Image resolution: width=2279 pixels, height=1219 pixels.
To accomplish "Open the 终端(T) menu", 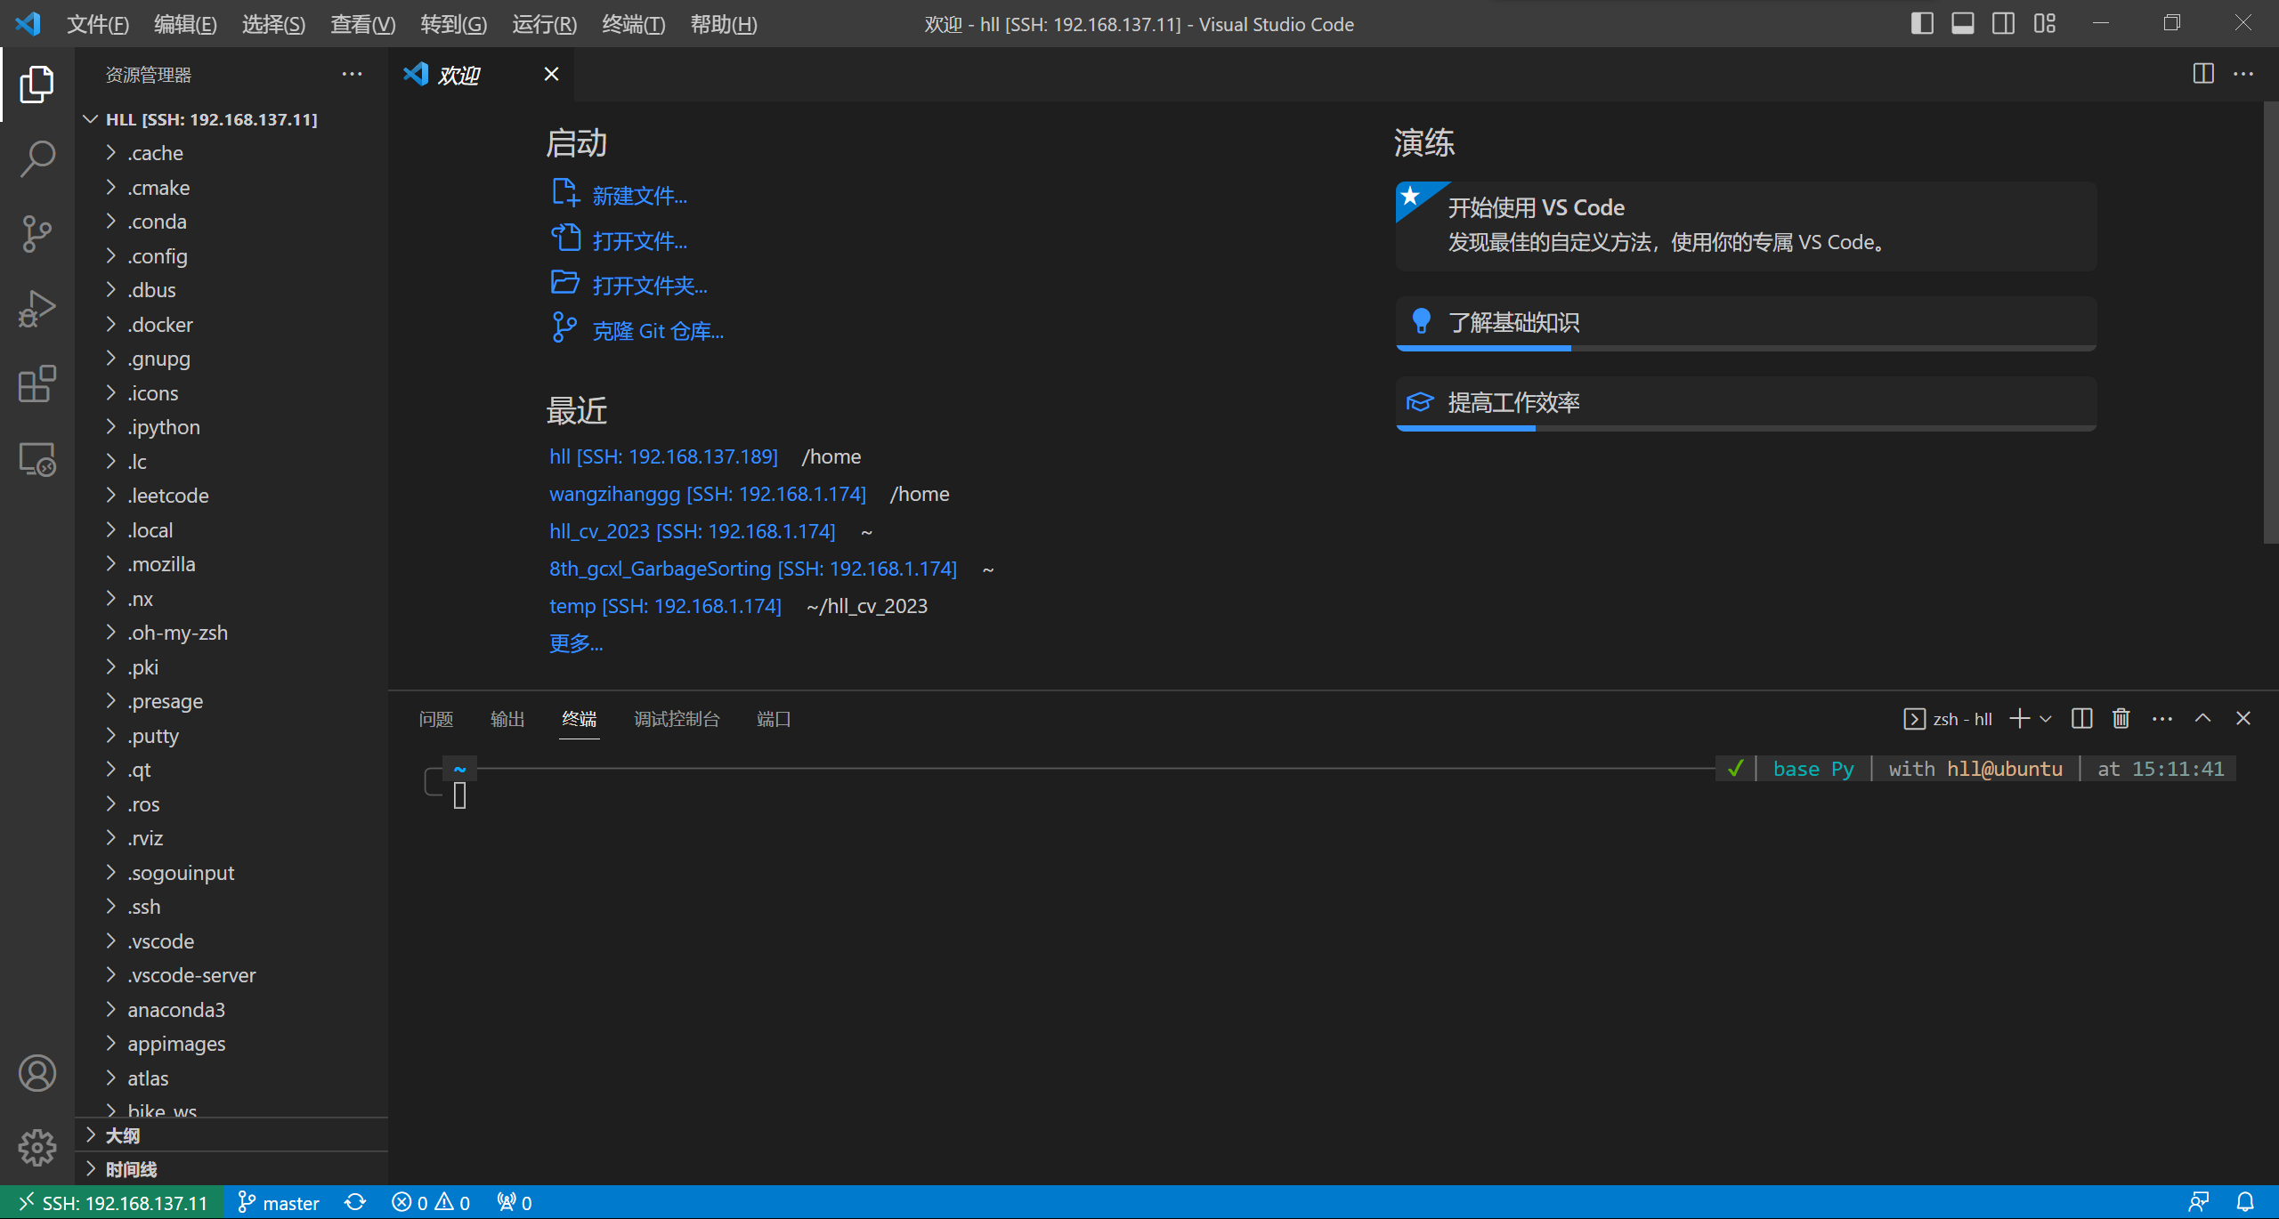I will pyautogui.click(x=633, y=24).
